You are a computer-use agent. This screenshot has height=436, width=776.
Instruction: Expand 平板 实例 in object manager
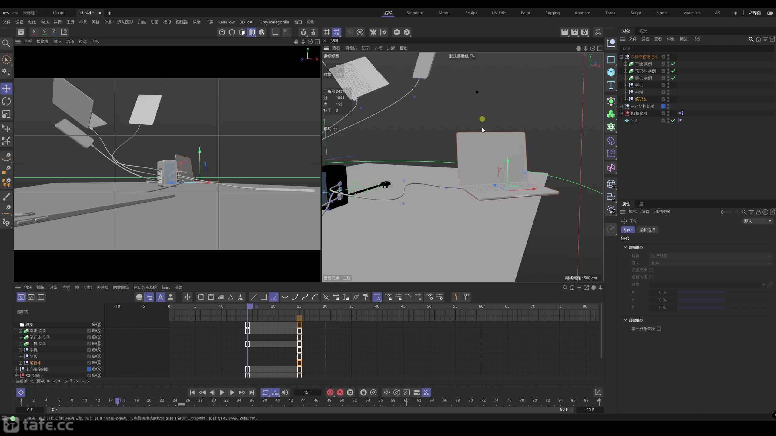point(625,64)
